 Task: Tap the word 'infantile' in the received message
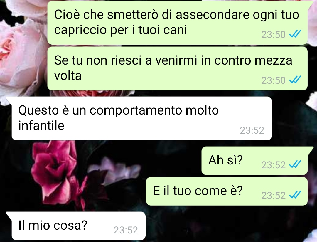(x=41, y=125)
